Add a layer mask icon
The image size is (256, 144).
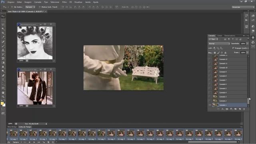click(227, 109)
